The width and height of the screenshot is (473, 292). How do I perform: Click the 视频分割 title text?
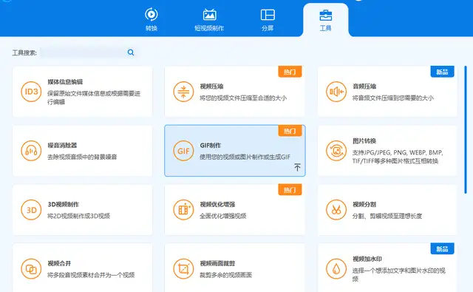click(364, 205)
